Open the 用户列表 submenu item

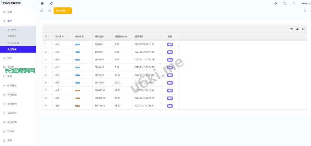[x=12, y=30]
